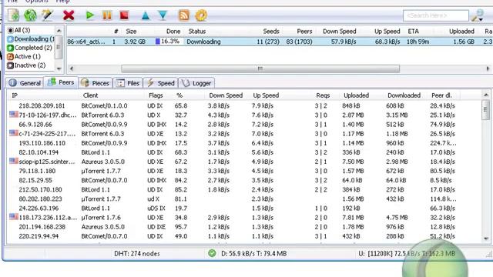493x277 pixels.
Task: Open the General tab
Action: 25,83
